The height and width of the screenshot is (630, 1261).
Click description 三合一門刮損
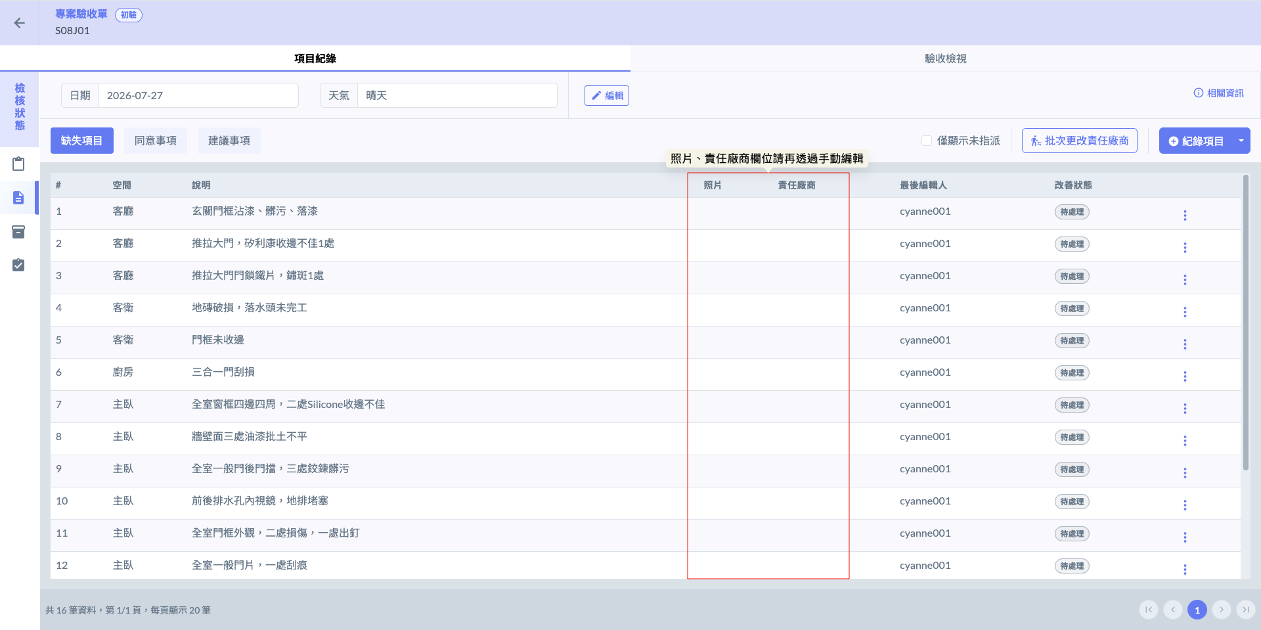[x=223, y=372]
